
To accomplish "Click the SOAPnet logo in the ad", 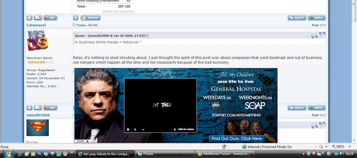I will coord(255,106).
